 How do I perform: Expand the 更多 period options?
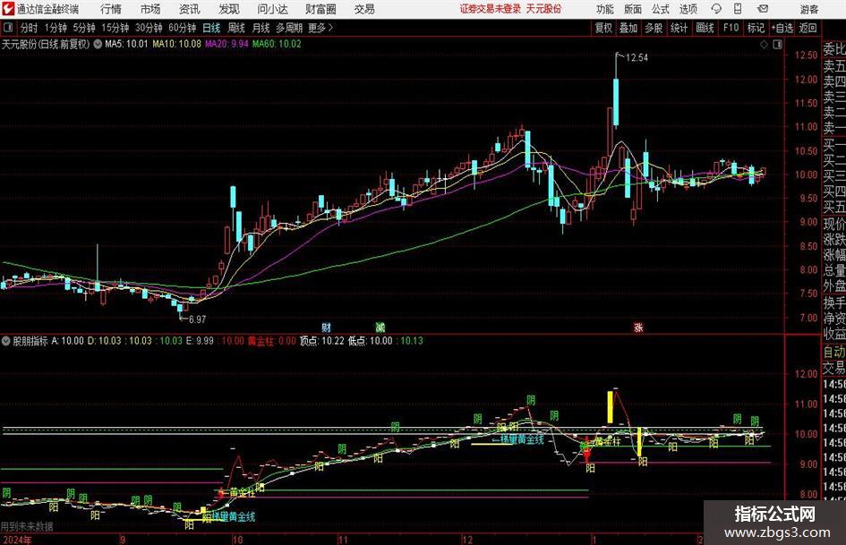[321, 28]
